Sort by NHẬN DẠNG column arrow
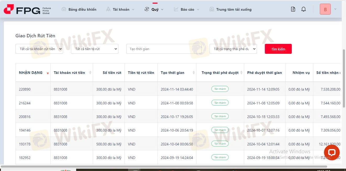 48,73
